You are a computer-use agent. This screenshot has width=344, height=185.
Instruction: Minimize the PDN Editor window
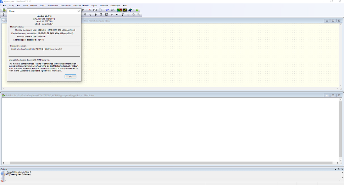[327, 95]
